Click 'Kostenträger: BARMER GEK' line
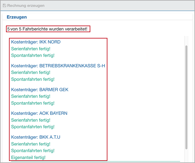The height and width of the screenshot is (163, 195). click(x=40, y=90)
